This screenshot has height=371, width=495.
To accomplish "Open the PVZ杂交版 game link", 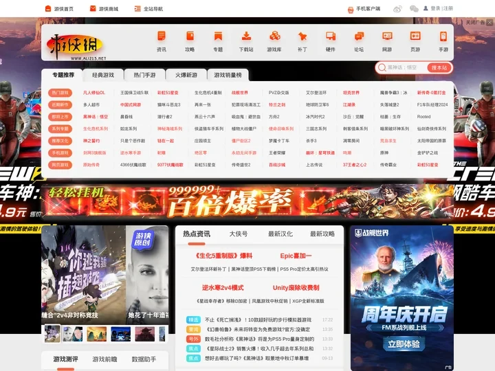I will tap(278, 93).
